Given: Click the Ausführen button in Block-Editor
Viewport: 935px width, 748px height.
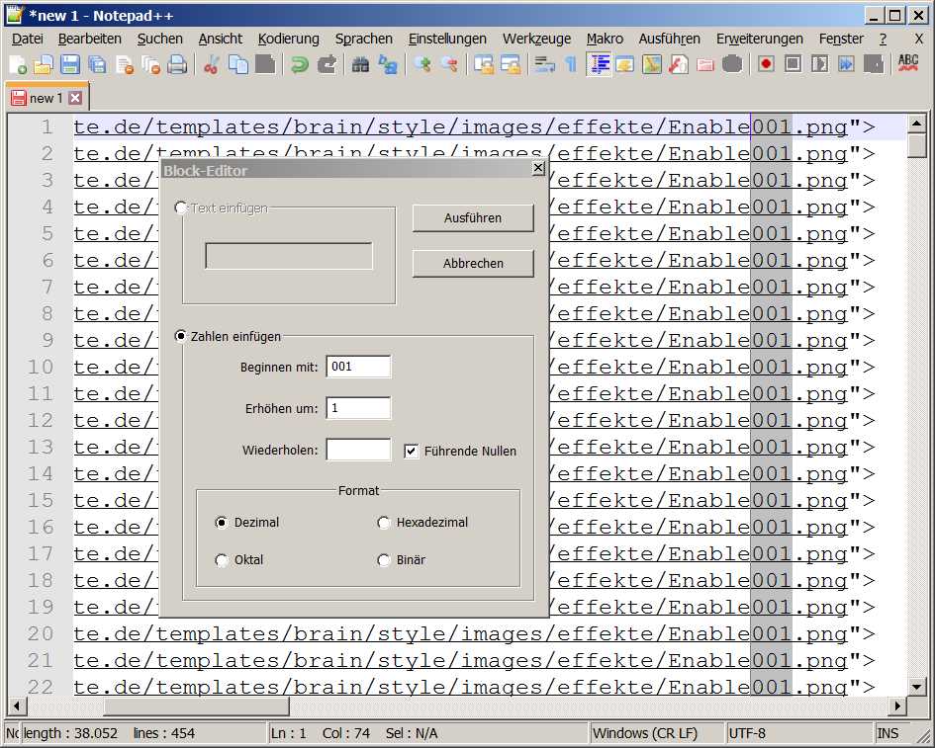Looking at the screenshot, I should pos(473,218).
